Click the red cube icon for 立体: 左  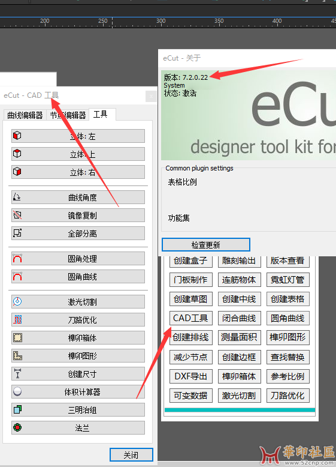pos(17,136)
